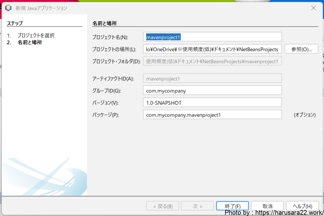This screenshot has width=324, height=216.
Task: Click the 次 > next button
Action: [197, 206]
